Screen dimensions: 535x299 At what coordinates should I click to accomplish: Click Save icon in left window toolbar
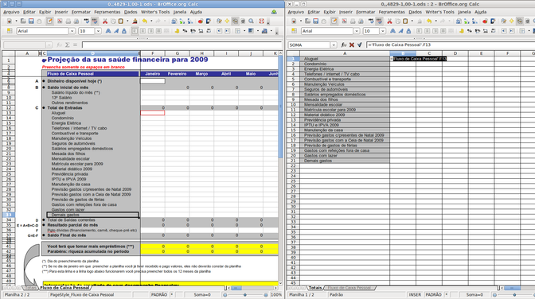coord(31,21)
